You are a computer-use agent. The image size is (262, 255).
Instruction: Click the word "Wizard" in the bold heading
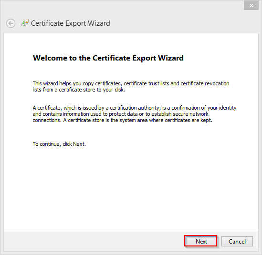tap(171, 58)
